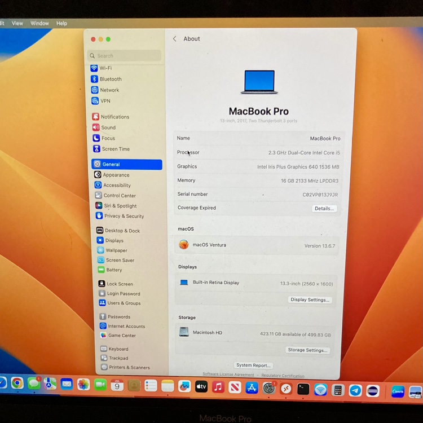Select Internet Accounts in sidebar
Screen dimensions: 423x423
point(122,326)
